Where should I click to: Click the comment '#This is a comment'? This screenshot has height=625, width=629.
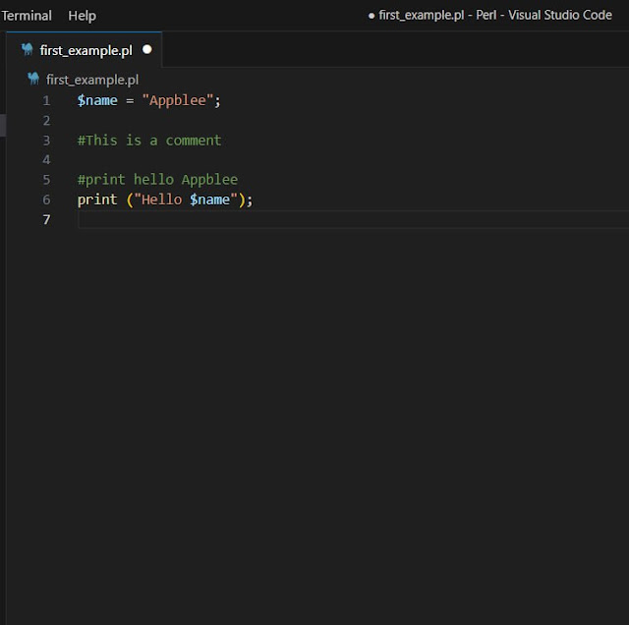149,141
